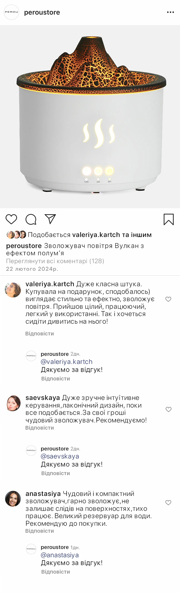Reply to saevskaya's comment
The height and width of the screenshot is (593, 180).
(40, 428)
